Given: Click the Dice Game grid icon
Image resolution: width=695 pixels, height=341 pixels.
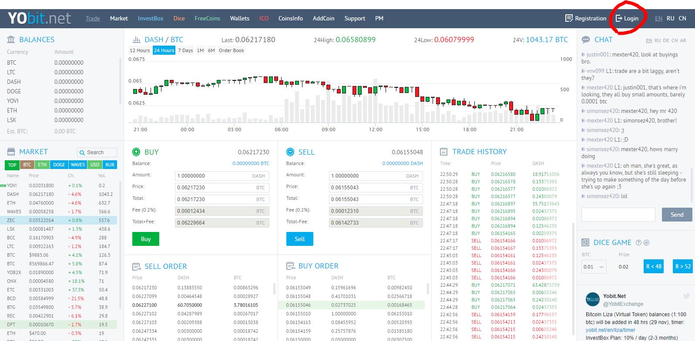Looking at the screenshot, I should (586, 242).
